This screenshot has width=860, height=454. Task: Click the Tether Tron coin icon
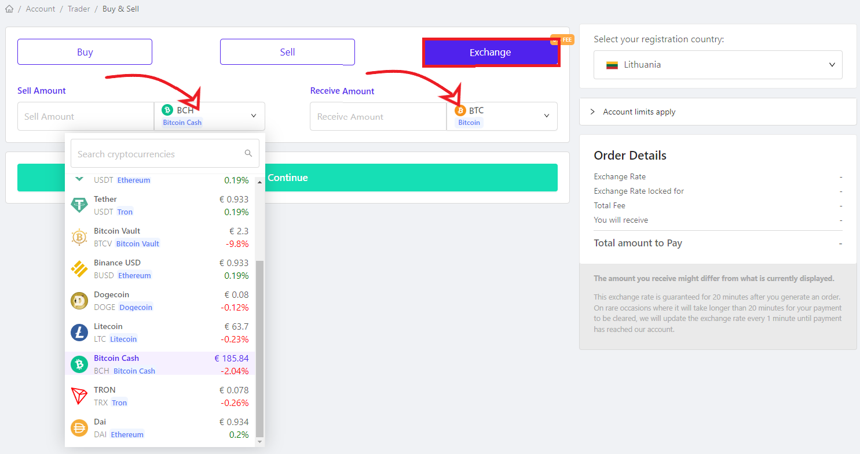click(x=79, y=205)
